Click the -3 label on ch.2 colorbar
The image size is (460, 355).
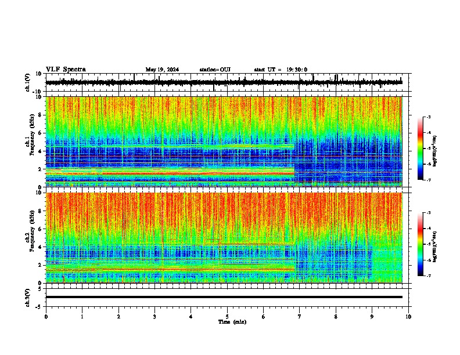(x=429, y=213)
